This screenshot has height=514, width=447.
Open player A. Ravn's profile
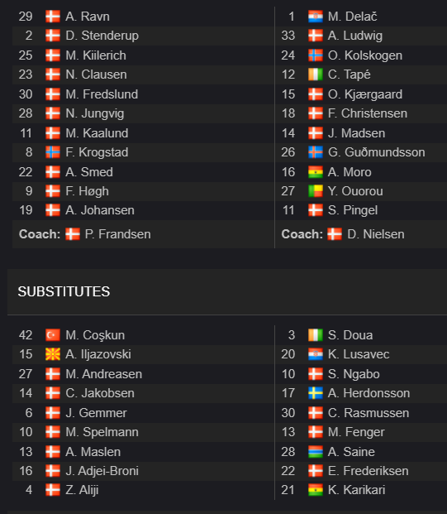click(88, 17)
